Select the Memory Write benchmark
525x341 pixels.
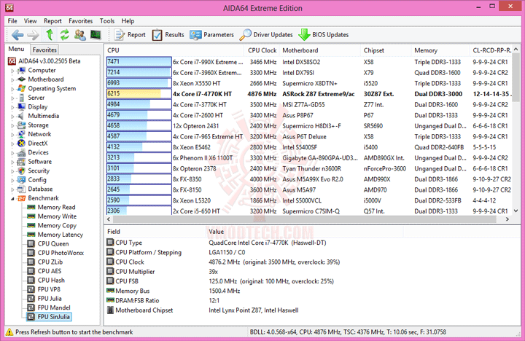[x=52, y=216]
